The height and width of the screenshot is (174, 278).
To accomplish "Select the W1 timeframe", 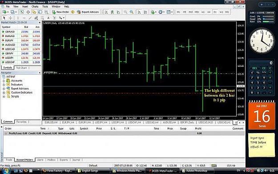I will coord(221,12).
